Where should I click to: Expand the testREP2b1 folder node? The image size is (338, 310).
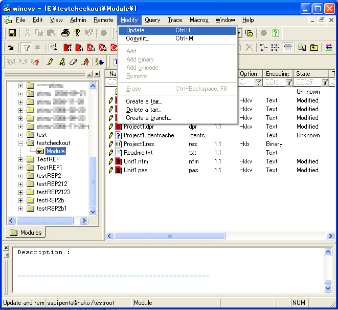(x=20, y=209)
